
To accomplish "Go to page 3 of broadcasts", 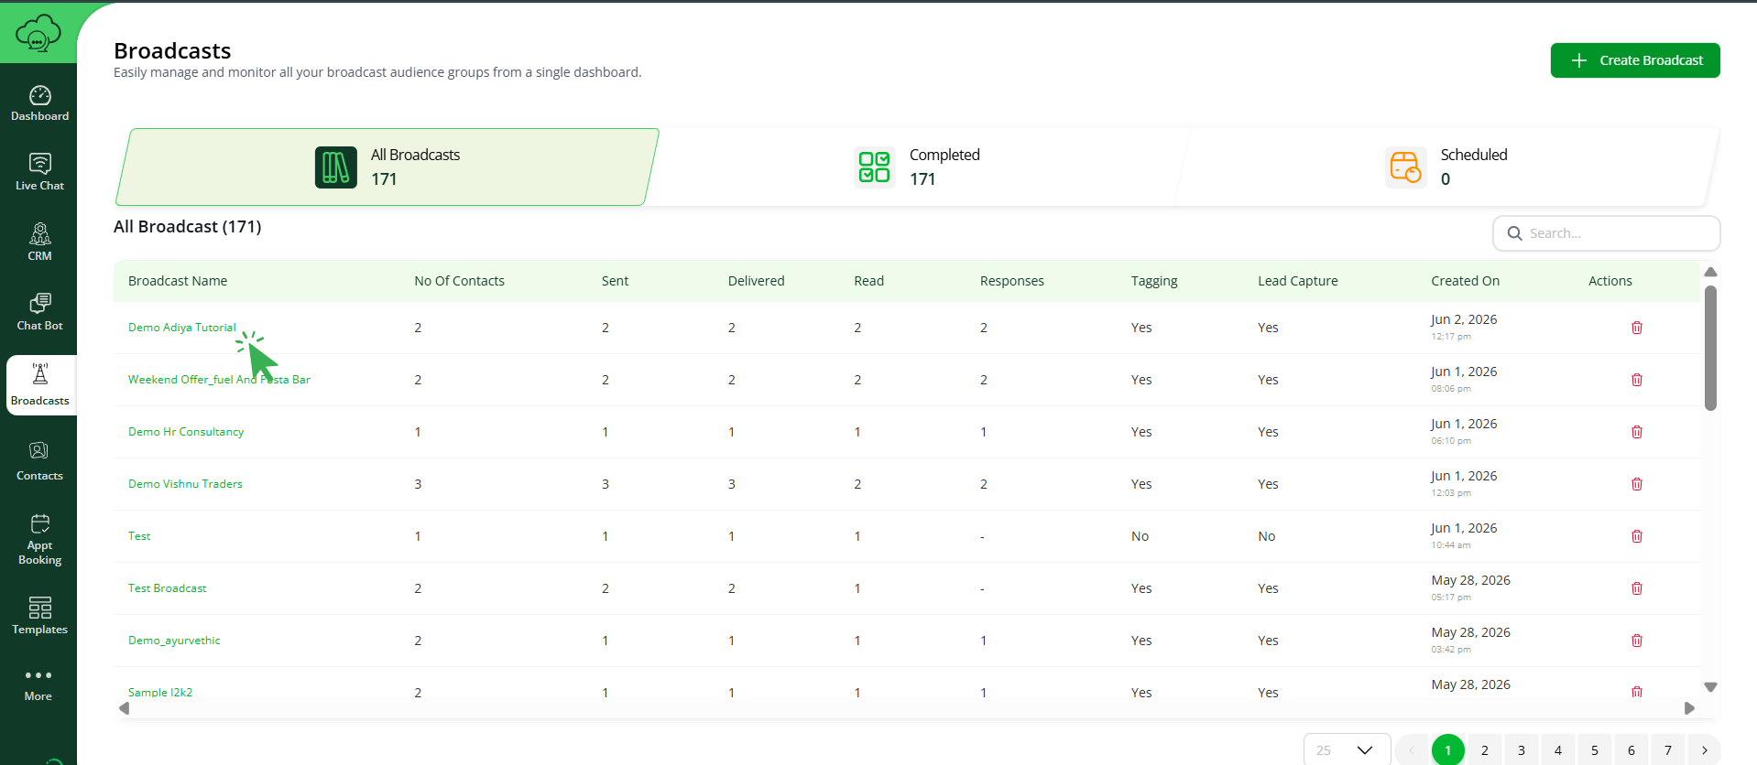I will 1522,750.
